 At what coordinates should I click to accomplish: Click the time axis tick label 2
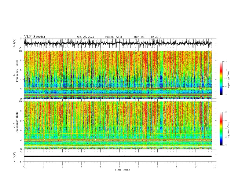pos(62,167)
